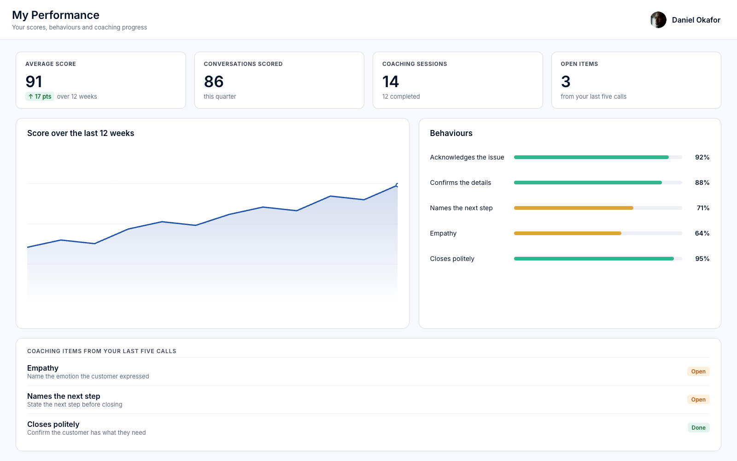Open 'Closes politely' coaching item
737x461 pixels.
(368, 428)
